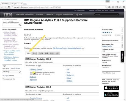Click the Search all IBM support box

point(11,25)
